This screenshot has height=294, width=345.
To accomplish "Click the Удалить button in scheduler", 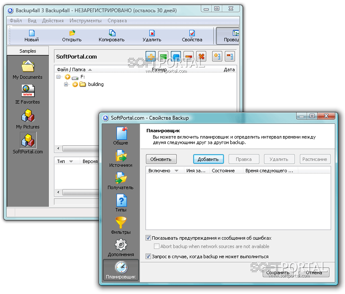I will (279, 159).
